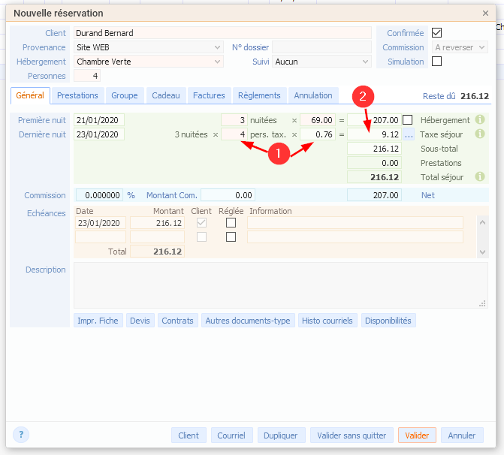Uncheck the Confirmée checkbox
The width and height of the screenshot is (504, 455).
[437, 33]
